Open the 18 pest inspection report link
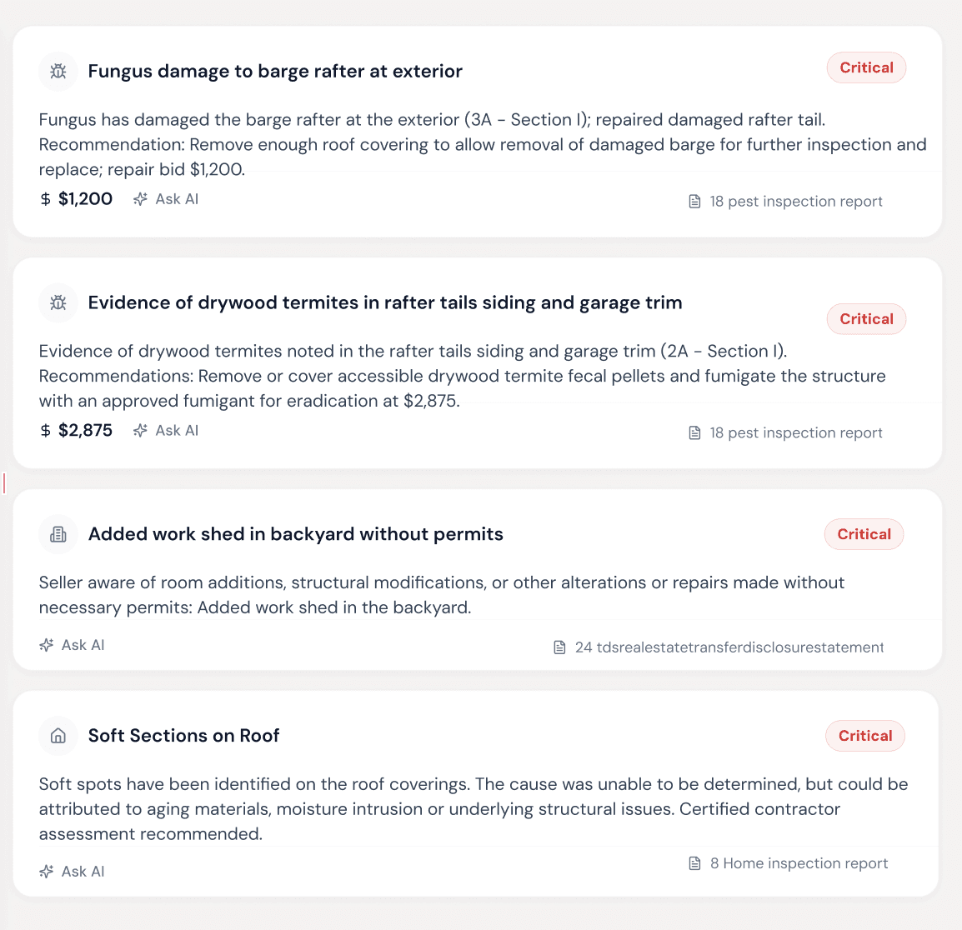The height and width of the screenshot is (930, 962). (x=795, y=201)
